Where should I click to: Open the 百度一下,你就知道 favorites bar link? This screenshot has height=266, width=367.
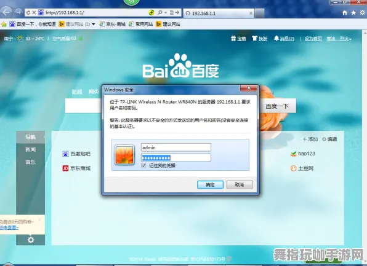coord(32,24)
